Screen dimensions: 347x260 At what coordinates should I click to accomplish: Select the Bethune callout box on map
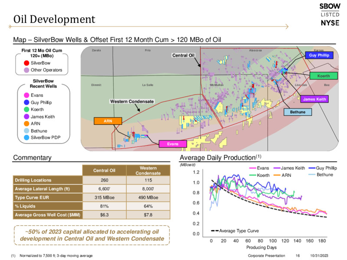pos(298,112)
